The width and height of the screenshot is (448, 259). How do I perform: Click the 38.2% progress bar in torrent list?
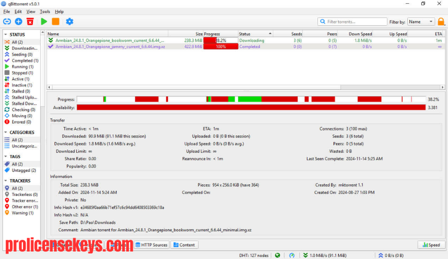point(221,41)
